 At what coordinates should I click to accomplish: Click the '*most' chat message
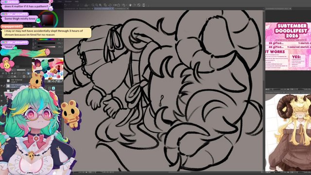[8, 47]
